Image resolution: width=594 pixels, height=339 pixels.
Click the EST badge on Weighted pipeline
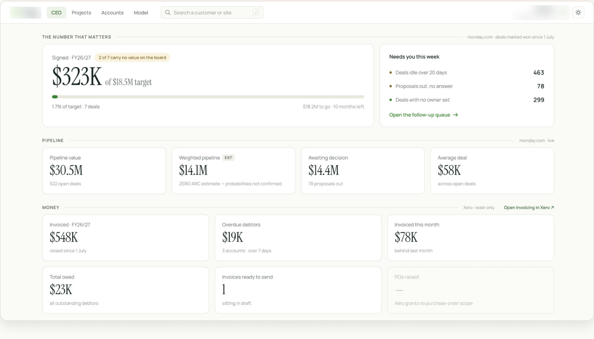228,157
